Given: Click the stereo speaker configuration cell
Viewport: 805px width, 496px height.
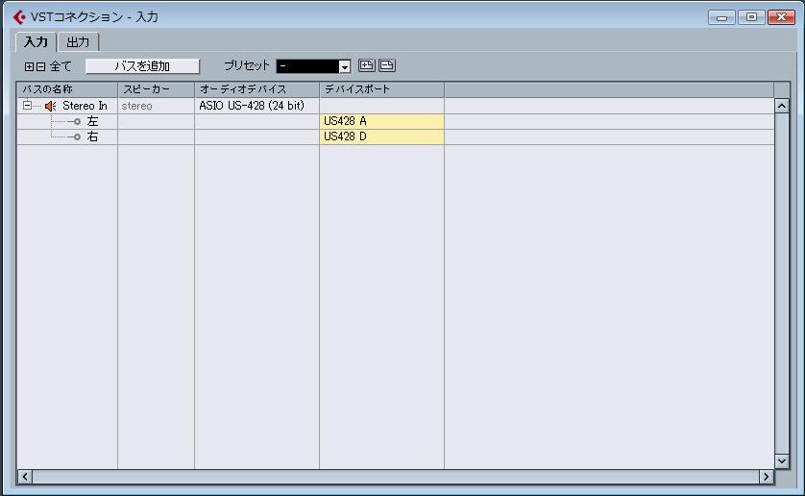Looking at the screenshot, I should (x=156, y=106).
